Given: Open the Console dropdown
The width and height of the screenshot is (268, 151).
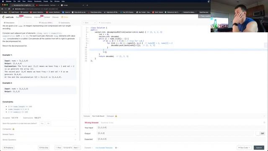Looking at the screenshot, I should coord(88,148).
